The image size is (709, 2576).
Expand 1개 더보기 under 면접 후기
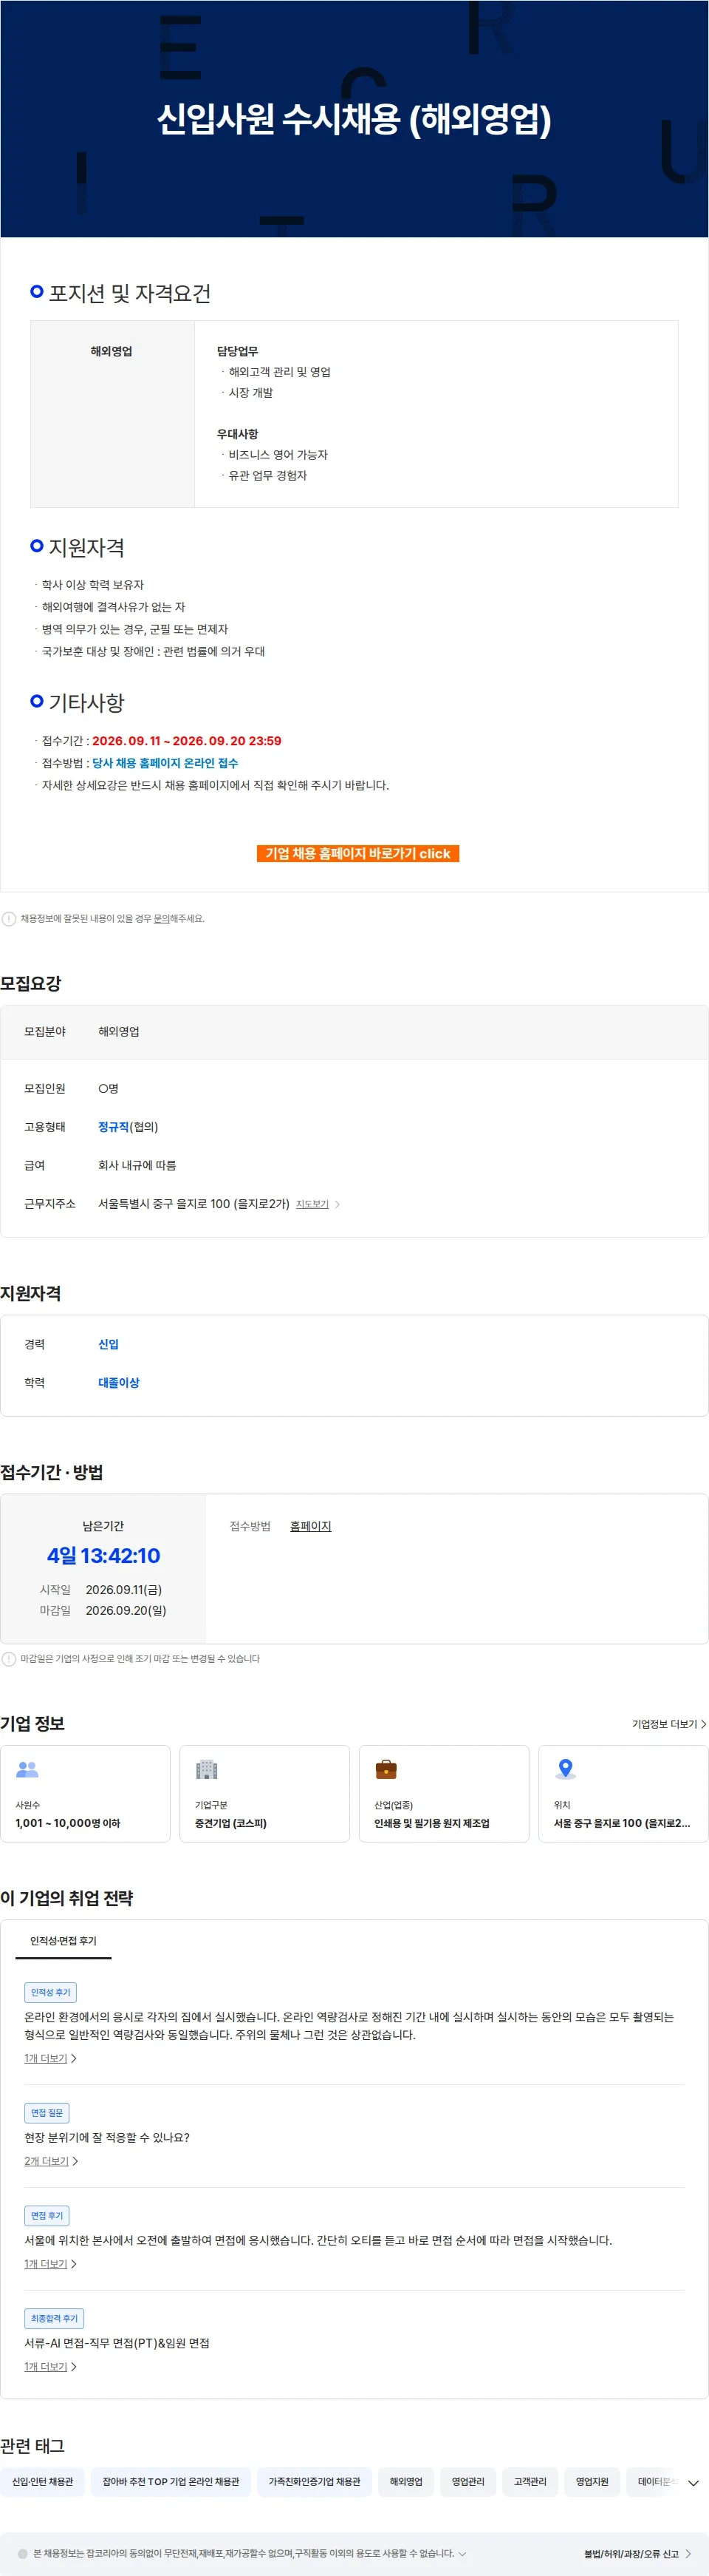click(50, 2264)
